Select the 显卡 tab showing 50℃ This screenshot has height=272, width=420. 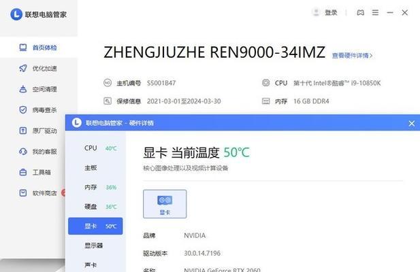(95, 226)
